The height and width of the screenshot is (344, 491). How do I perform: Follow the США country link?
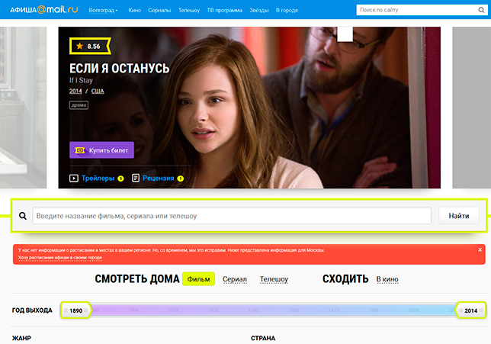click(x=98, y=92)
